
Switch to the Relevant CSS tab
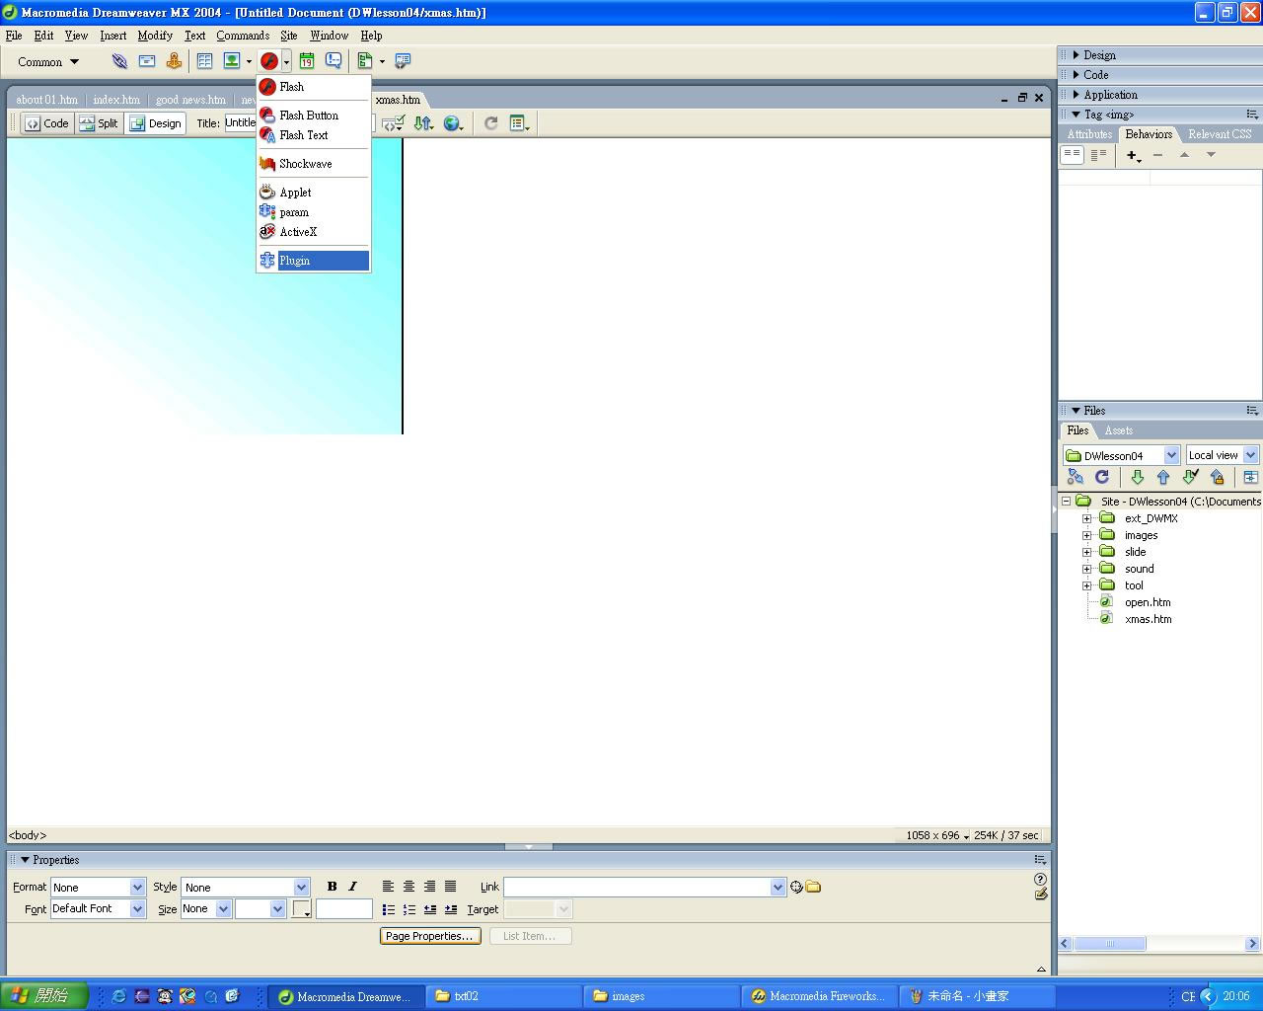tap(1220, 134)
